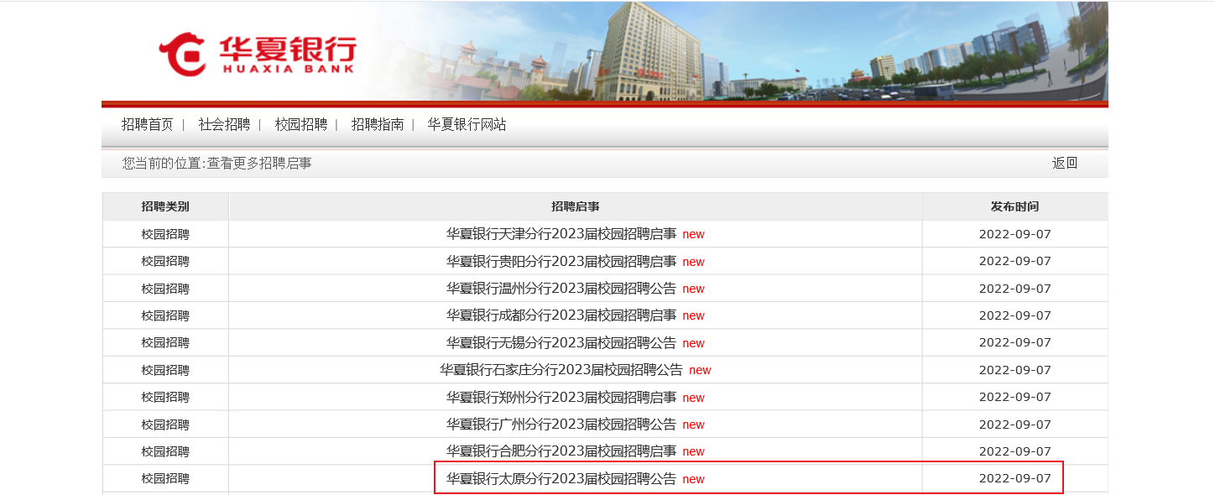The width and height of the screenshot is (1215, 495).
Task: Click the 发布时间 column header
Action: click(x=1014, y=206)
